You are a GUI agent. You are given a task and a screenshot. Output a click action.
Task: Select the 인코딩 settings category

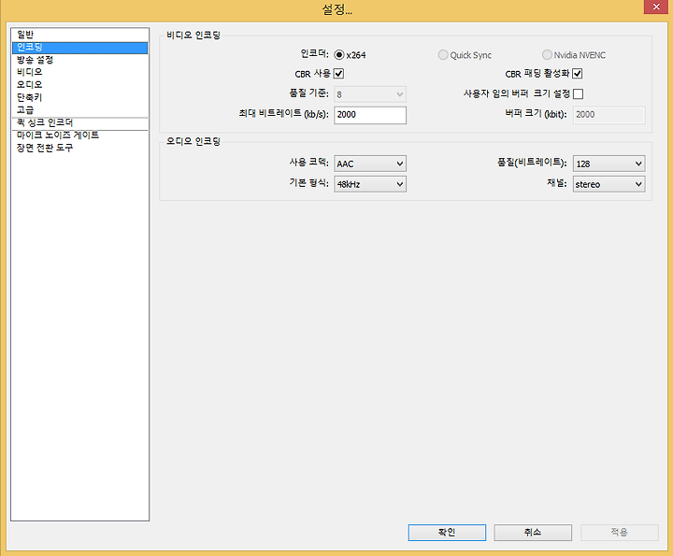(x=79, y=48)
